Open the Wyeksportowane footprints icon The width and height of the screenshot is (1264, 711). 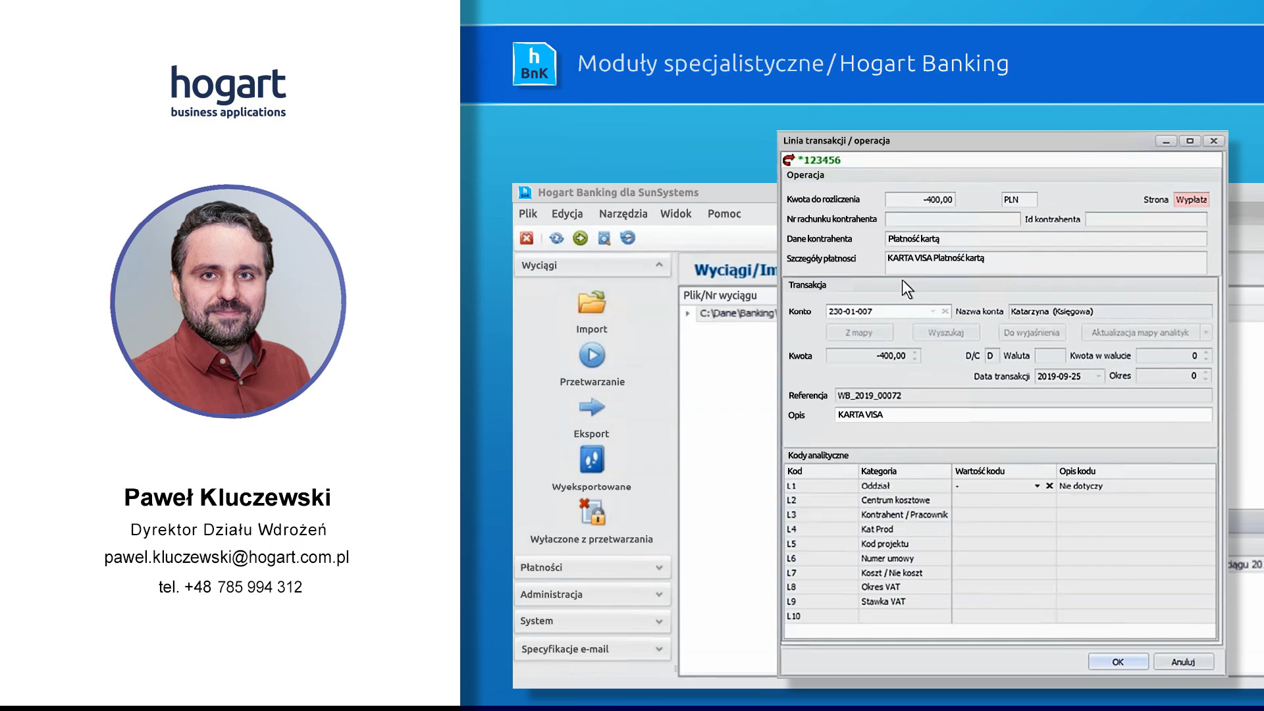(x=591, y=460)
